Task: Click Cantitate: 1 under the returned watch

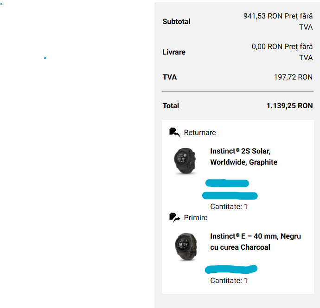Action: click(x=229, y=207)
